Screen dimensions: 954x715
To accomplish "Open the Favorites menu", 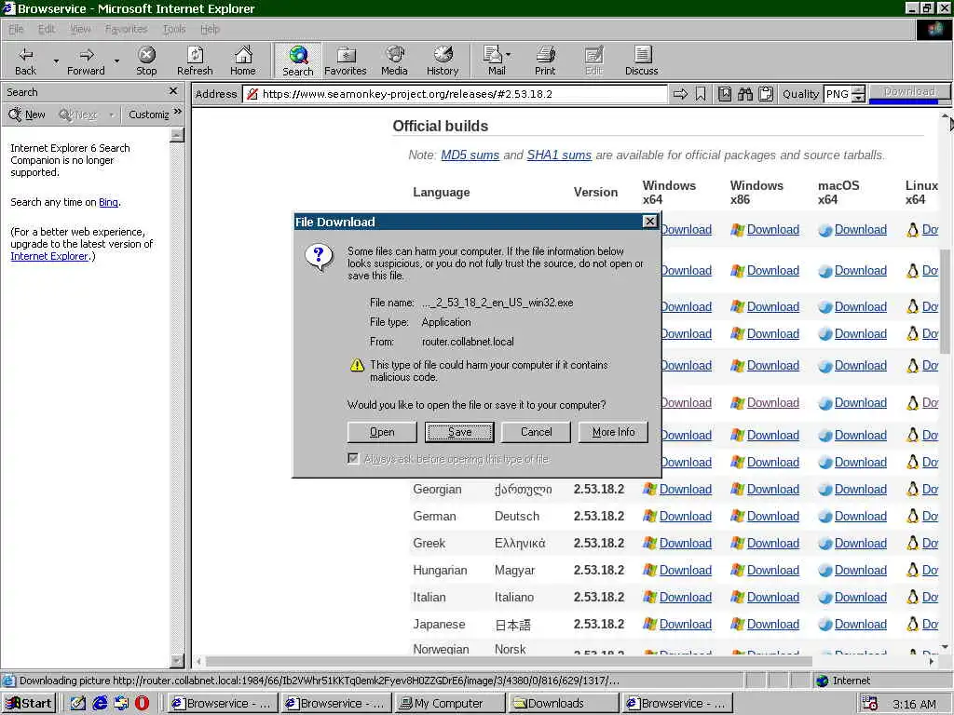I will point(126,29).
